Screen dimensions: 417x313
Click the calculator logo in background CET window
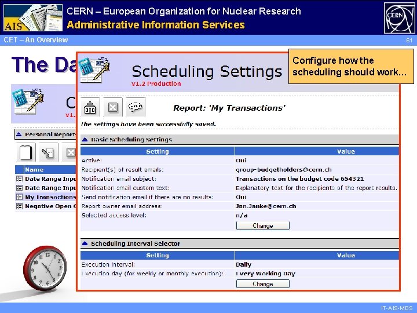click(x=28, y=101)
